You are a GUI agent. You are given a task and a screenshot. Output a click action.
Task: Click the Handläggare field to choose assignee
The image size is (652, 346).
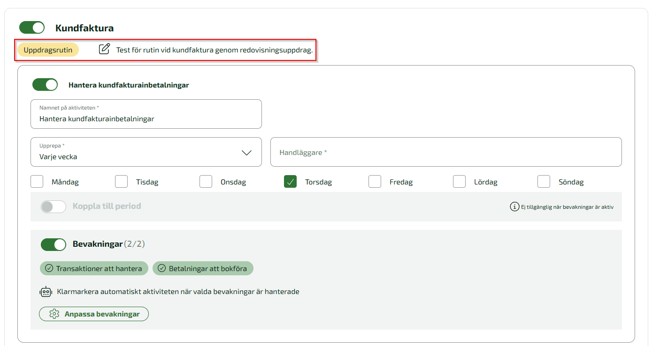[x=445, y=152]
